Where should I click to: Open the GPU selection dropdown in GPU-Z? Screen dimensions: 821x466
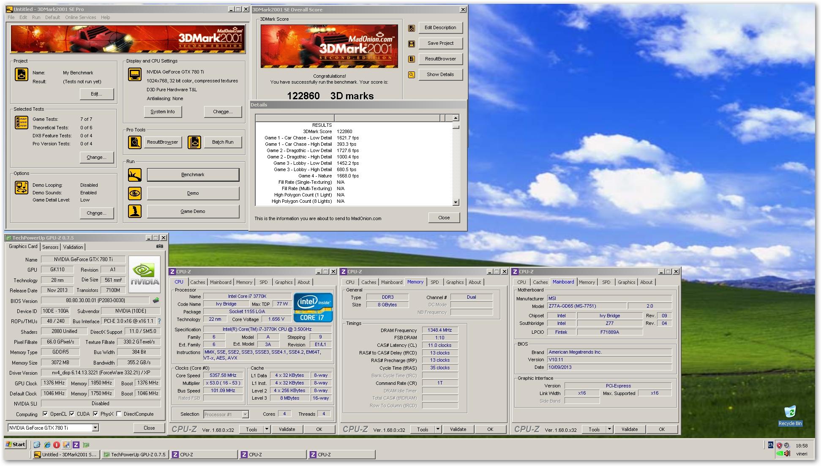[x=95, y=428]
